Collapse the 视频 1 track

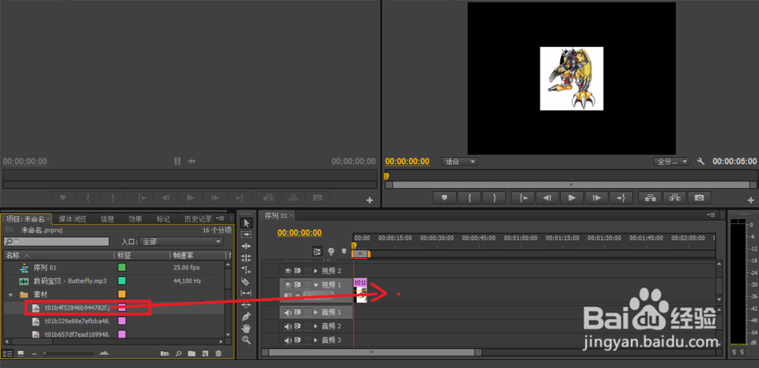[x=317, y=285]
